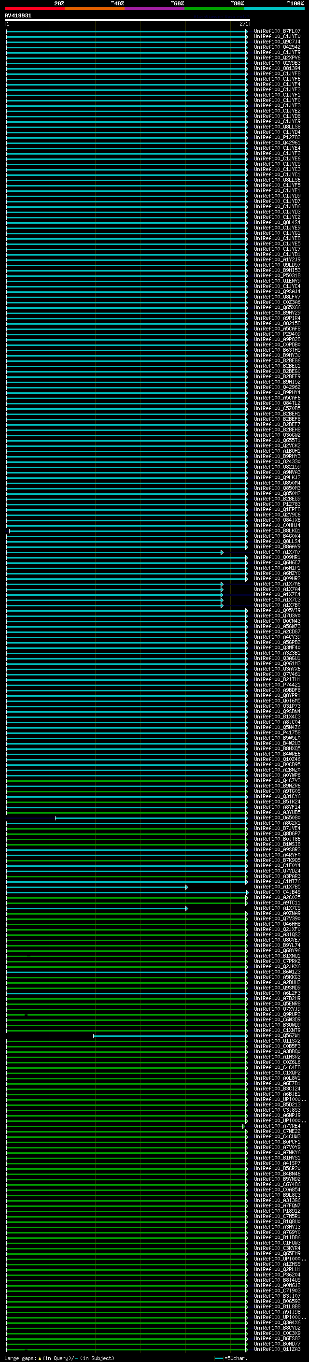309x1362 pixels.
Task: Select hit label UniRef100_A6N1P1
Action: pos(277,568)
